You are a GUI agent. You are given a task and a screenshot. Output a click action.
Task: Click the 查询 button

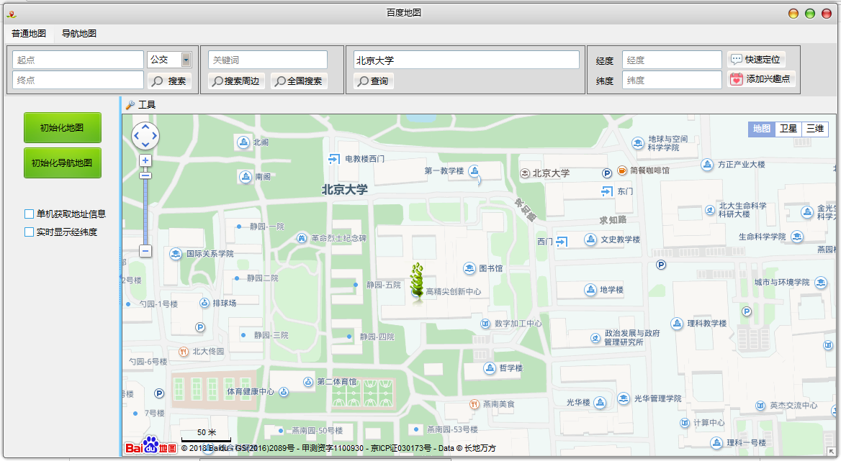coord(374,81)
